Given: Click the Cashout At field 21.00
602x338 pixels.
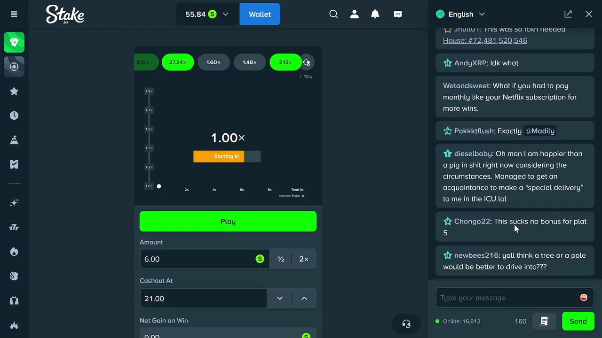Looking at the screenshot, I should tap(203, 299).
